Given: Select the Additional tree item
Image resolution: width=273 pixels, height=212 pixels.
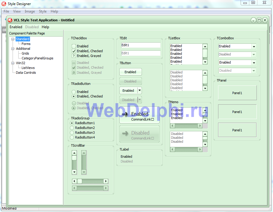Looking at the screenshot, I should tap(23, 49).
